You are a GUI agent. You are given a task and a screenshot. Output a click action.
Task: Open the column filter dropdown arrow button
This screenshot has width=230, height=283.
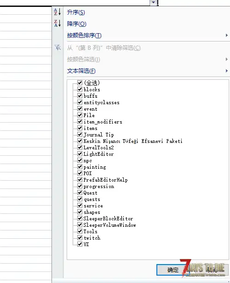[154, 2]
